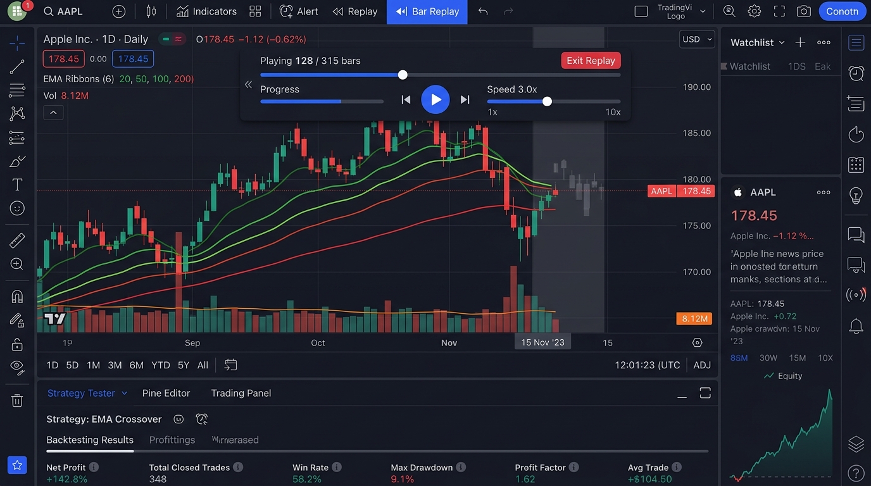Activate the zoom in tool

[17, 265]
